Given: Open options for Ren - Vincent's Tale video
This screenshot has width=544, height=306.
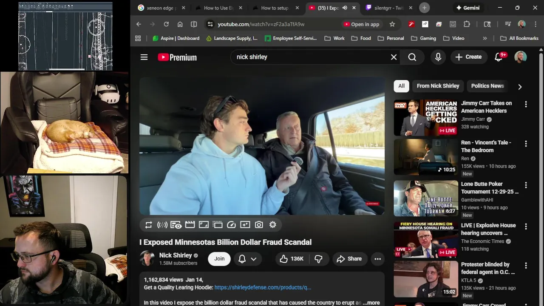Looking at the screenshot, I should 526,144.
